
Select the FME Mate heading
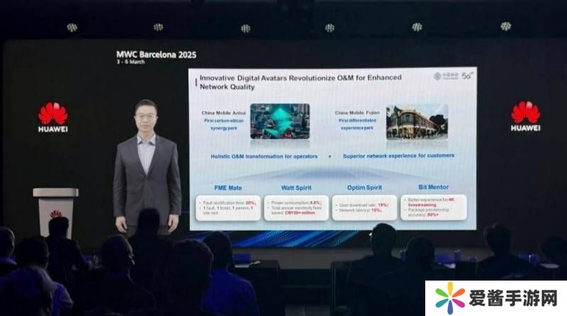pos(229,187)
